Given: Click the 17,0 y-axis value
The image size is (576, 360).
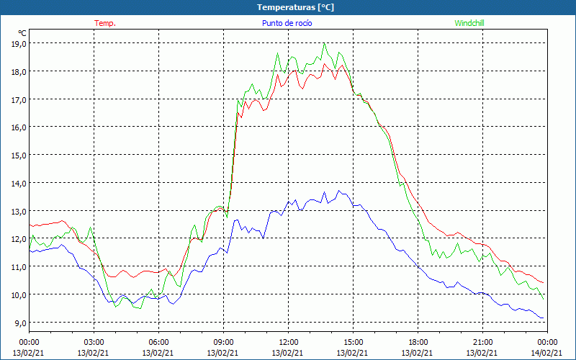Looking at the screenshot, I should click(x=19, y=99).
